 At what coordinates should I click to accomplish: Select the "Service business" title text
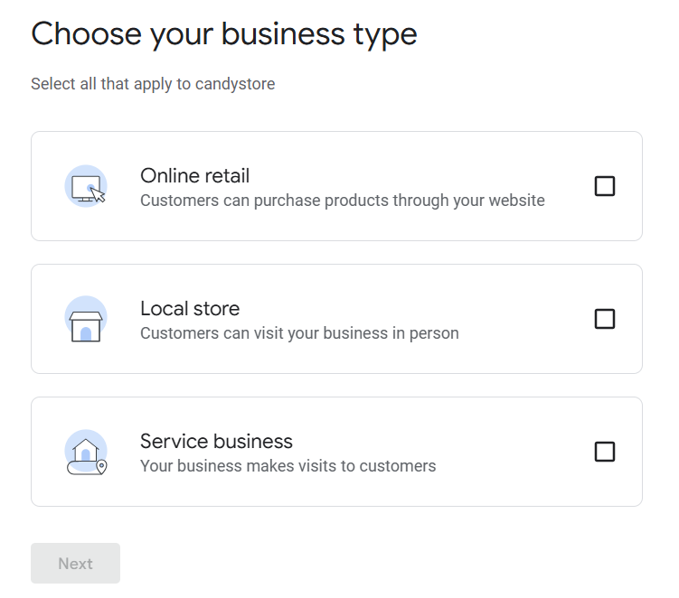coord(216,441)
